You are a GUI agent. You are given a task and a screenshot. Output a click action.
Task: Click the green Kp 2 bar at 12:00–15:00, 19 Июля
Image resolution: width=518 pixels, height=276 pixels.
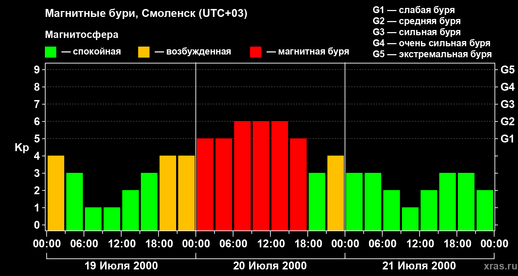131,210
